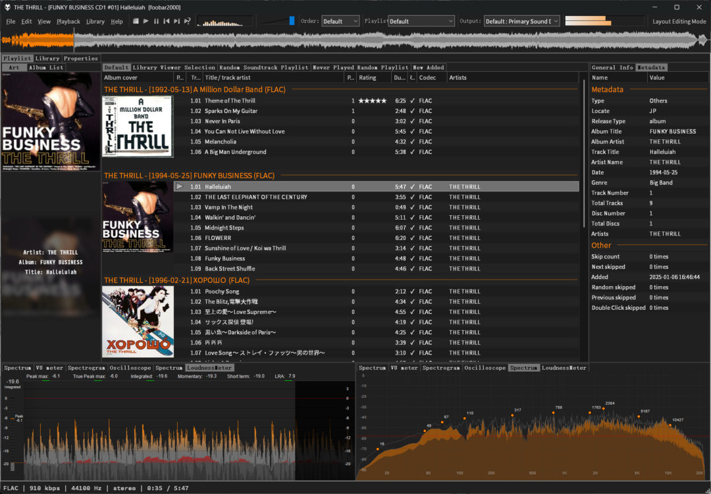This screenshot has width=711, height=494.
Task: Select the Back Street Shuffle track
Action: point(377,268)
